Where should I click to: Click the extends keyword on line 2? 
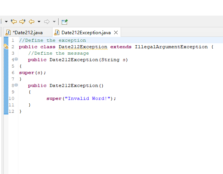click(x=121, y=47)
